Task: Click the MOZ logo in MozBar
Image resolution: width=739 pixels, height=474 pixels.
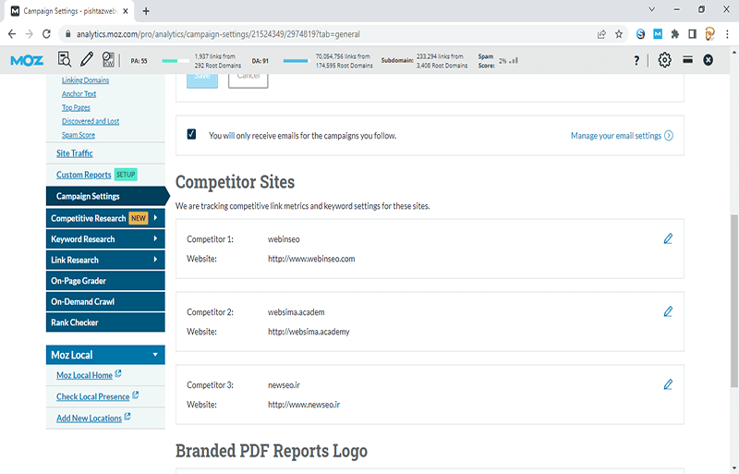Action: coord(27,60)
